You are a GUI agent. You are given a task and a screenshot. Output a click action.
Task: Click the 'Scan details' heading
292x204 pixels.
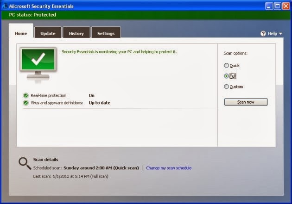click(x=45, y=160)
